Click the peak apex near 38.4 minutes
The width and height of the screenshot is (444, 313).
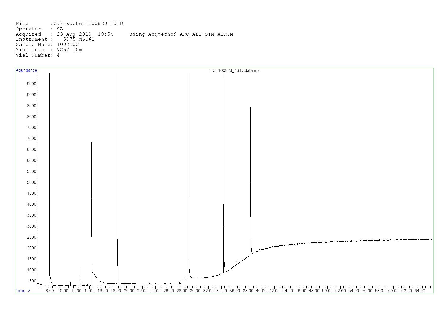250,108
